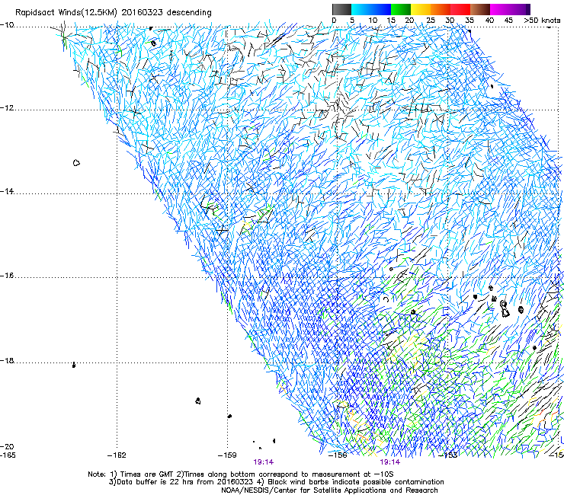Click the island outline between -12 and -14 latitude
The width and height of the screenshot is (564, 495).
click(76, 163)
